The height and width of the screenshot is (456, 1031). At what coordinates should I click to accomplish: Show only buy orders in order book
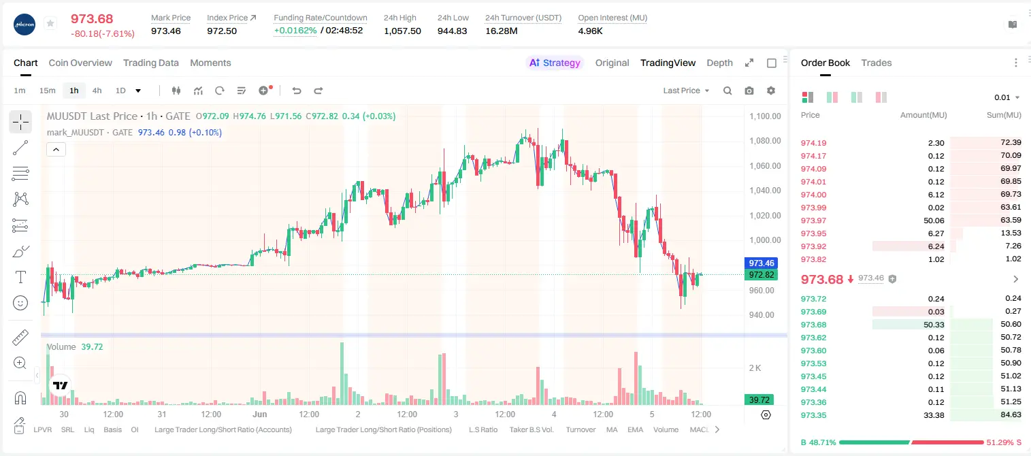(857, 97)
